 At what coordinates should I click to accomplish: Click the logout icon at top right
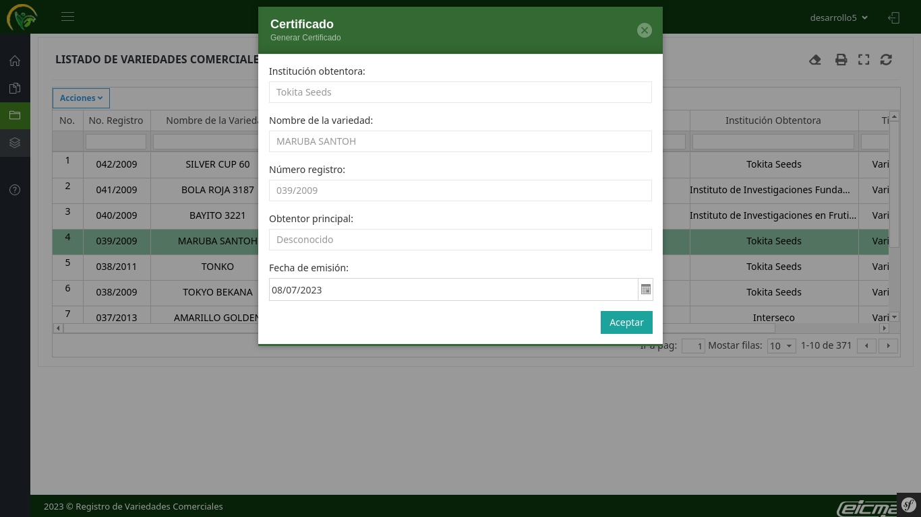894,18
